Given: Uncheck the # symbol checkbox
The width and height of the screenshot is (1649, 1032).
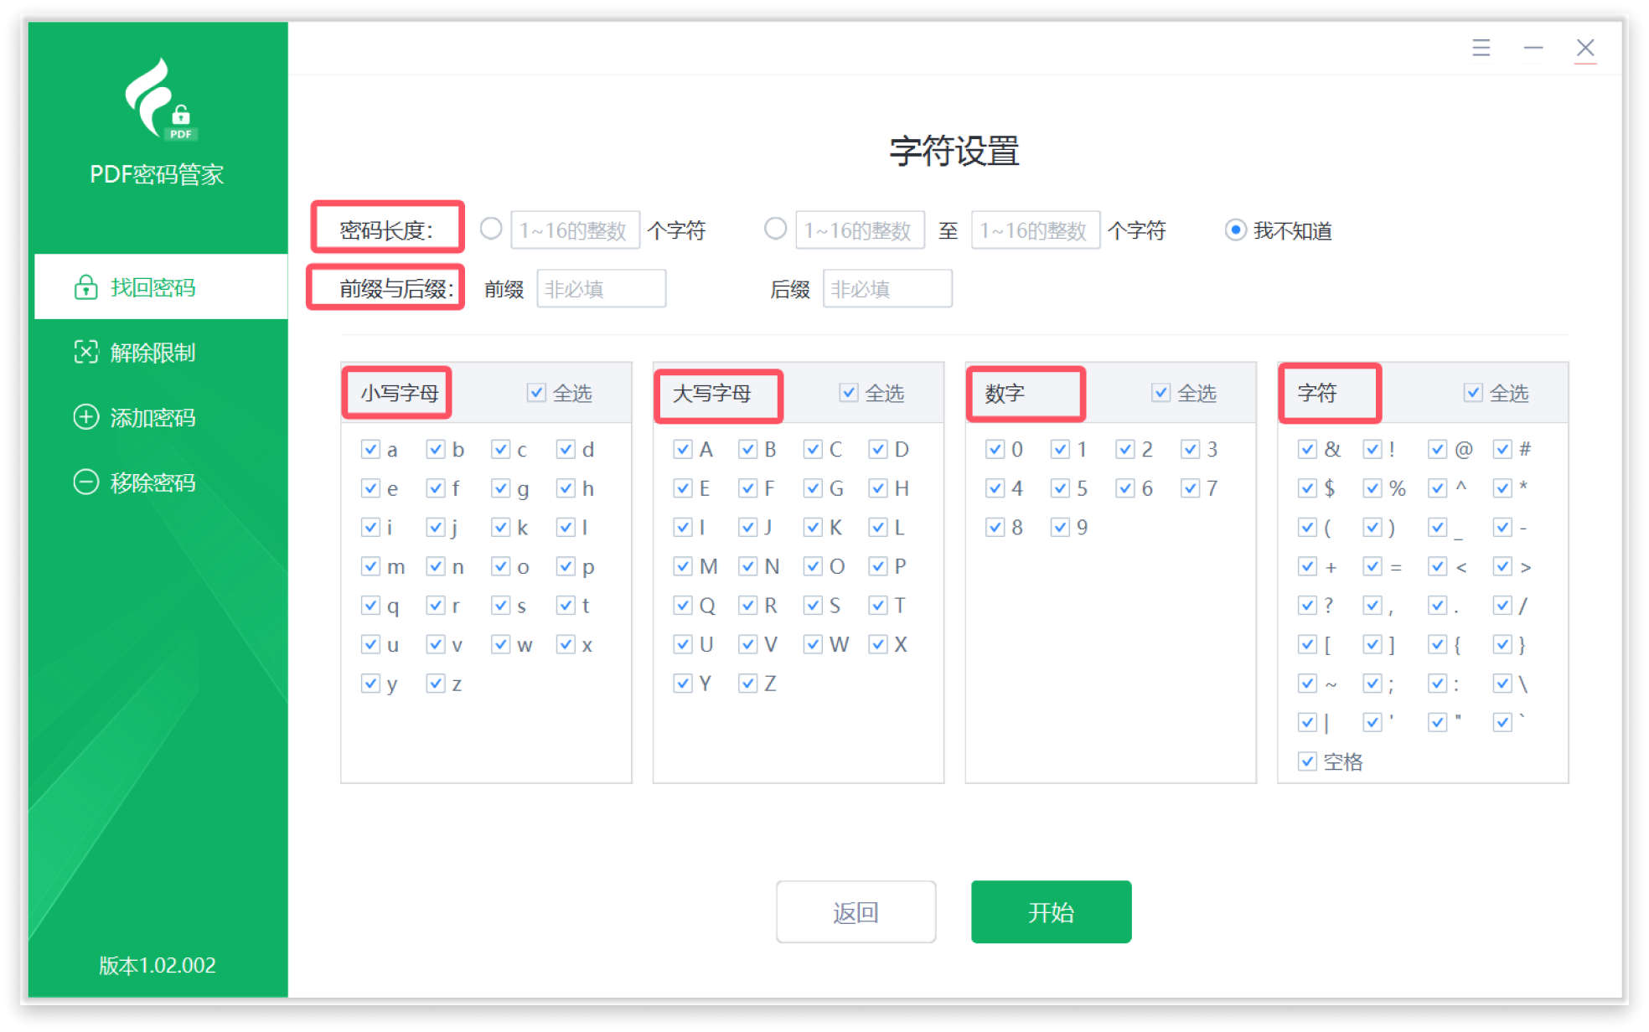Looking at the screenshot, I should (1502, 449).
